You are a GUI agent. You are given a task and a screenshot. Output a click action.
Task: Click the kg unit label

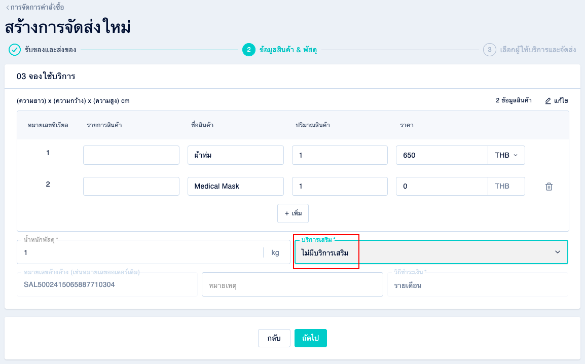click(x=275, y=253)
